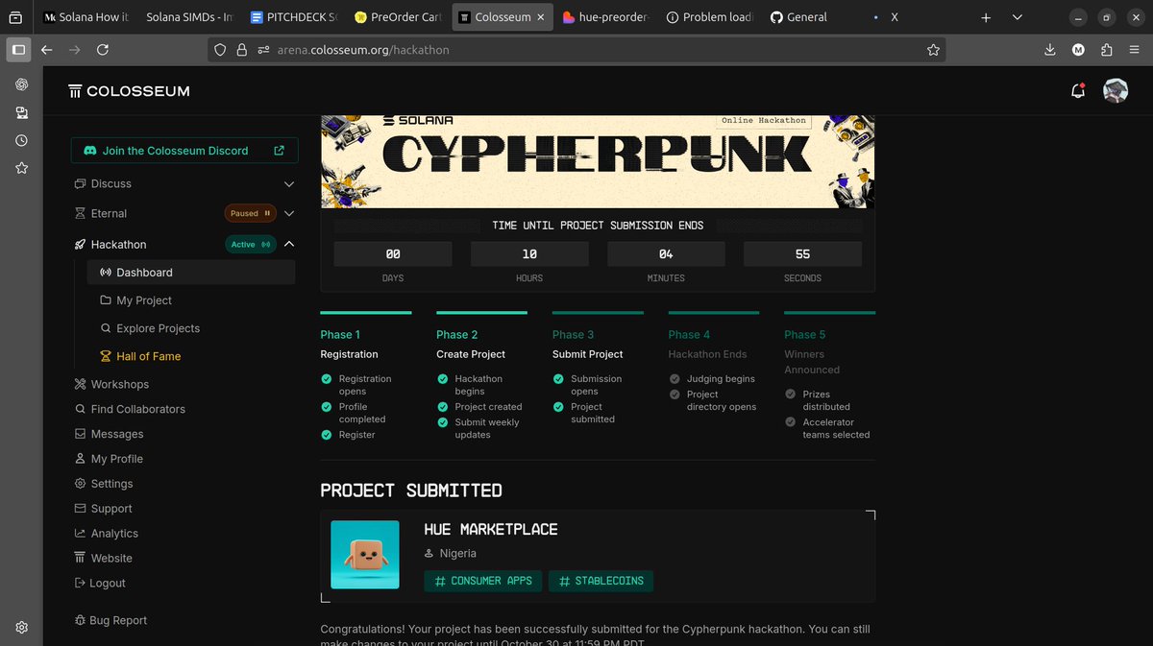Click the Registration opens checkmark
This screenshot has width=1153, height=646.
[327, 379]
